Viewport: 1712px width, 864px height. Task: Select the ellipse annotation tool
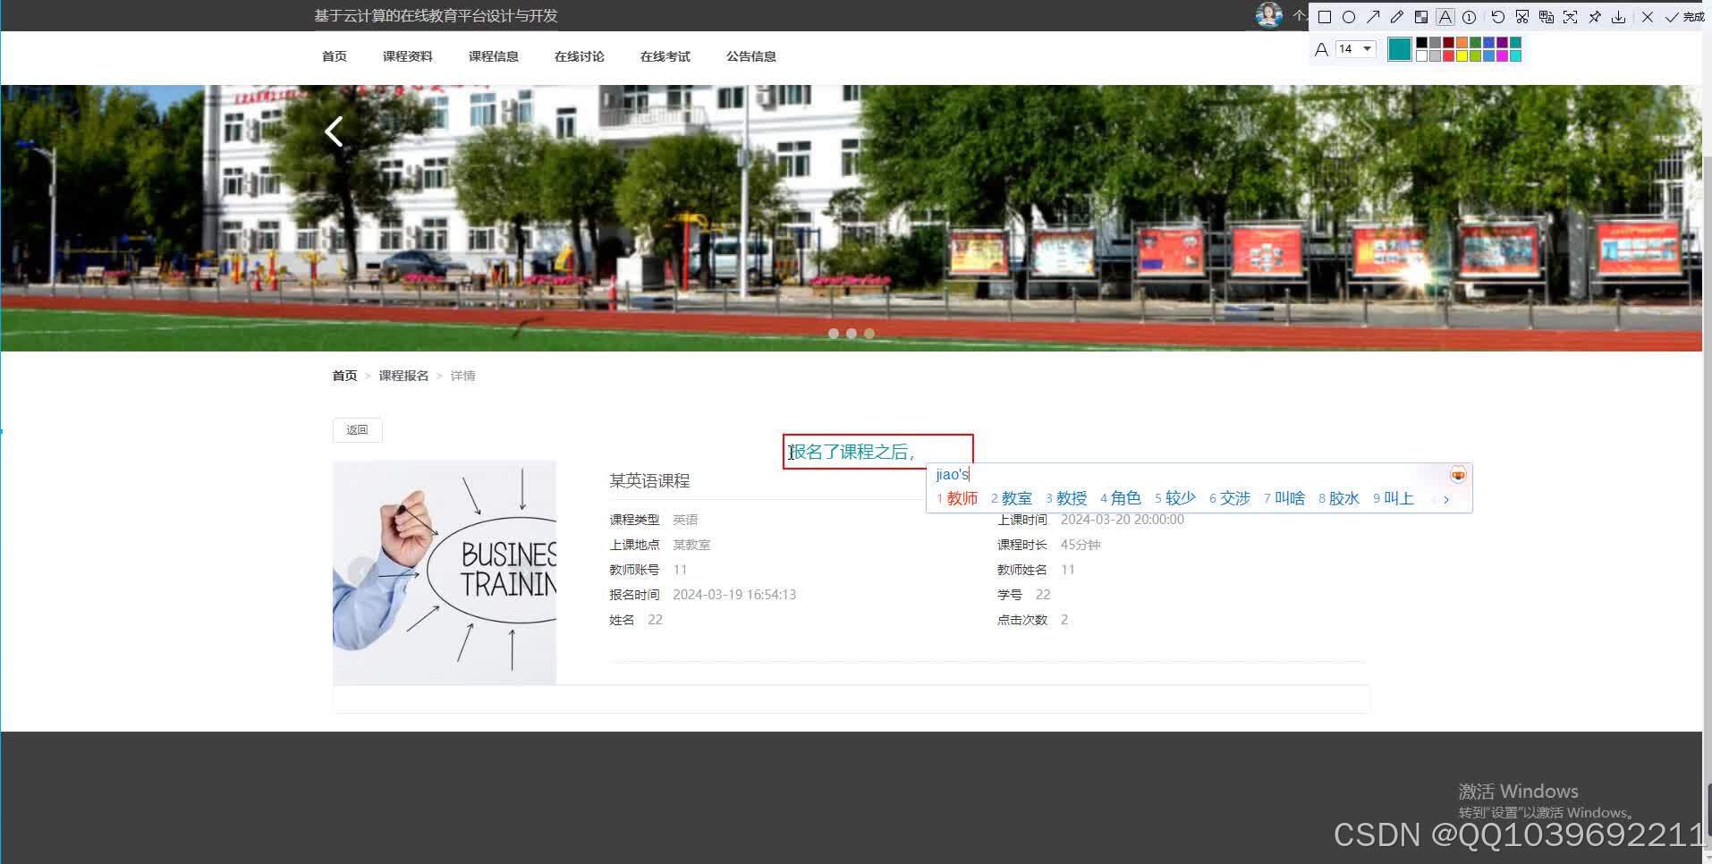1350,17
